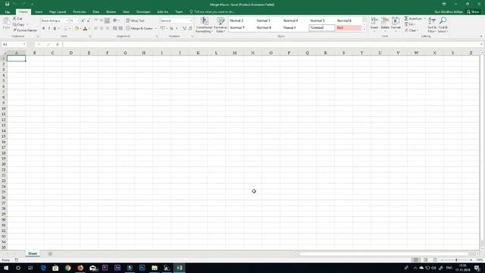Toggle Underline formatting
The width and height of the screenshot is (485, 273).
55,29
